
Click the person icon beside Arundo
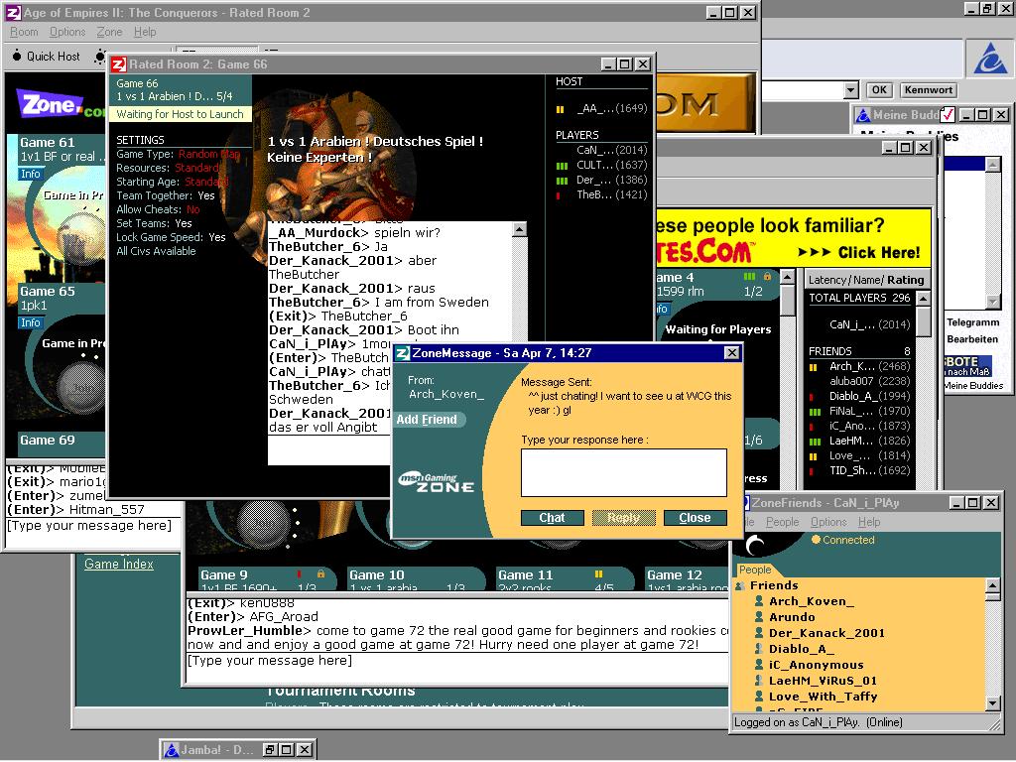[759, 617]
